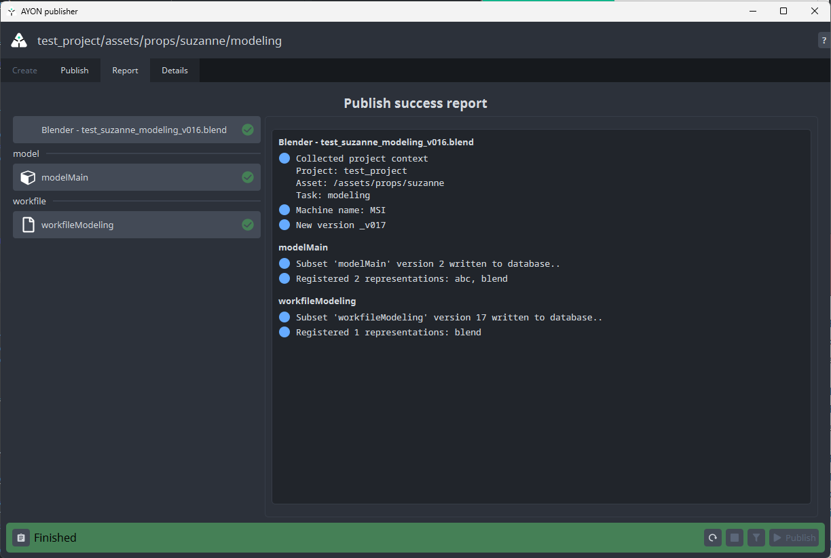Open the help question mark button
Image resolution: width=831 pixels, height=558 pixels.
coord(824,41)
